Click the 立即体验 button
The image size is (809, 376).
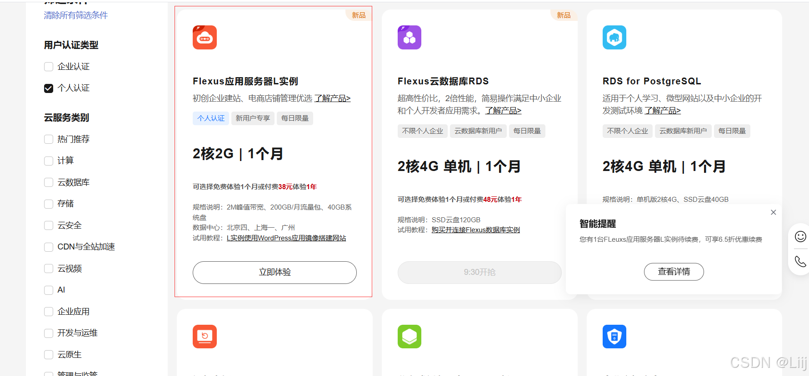click(275, 272)
